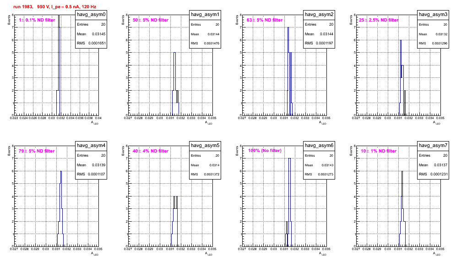Select the havg_asym1 stats box title

click(x=205, y=14)
